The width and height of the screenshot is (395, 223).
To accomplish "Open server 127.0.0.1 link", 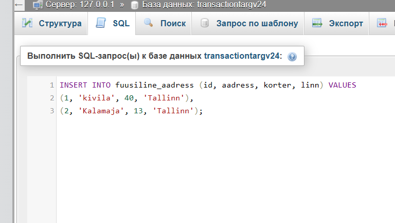I will pyautogui.click(x=80, y=5).
